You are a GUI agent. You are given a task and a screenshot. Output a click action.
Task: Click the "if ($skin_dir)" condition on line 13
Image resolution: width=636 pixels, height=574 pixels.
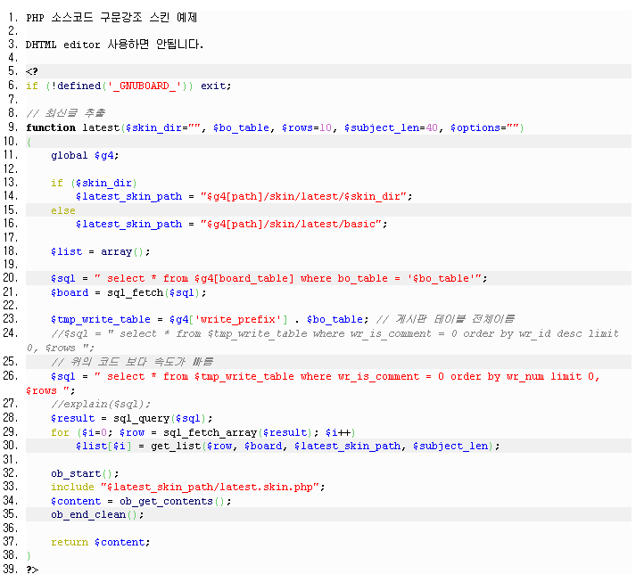(94, 183)
